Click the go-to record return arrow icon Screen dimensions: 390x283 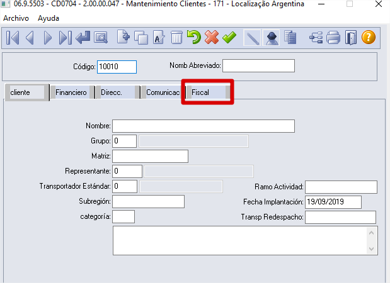point(83,38)
